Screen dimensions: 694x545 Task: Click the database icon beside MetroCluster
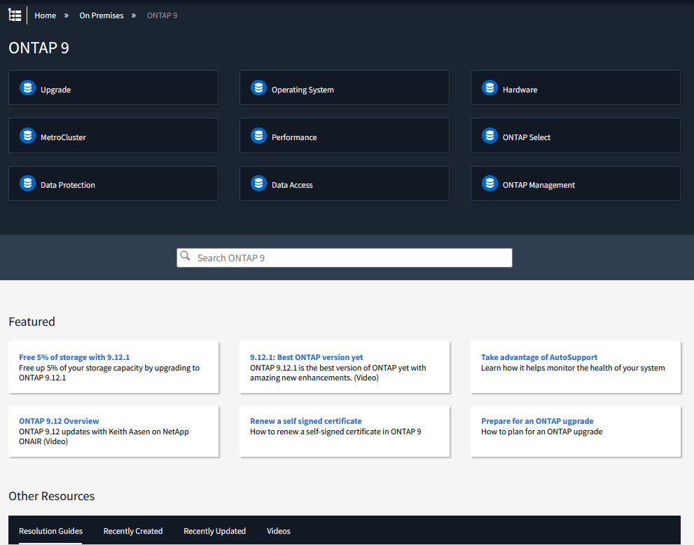pyautogui.click(x=27, y=136)
